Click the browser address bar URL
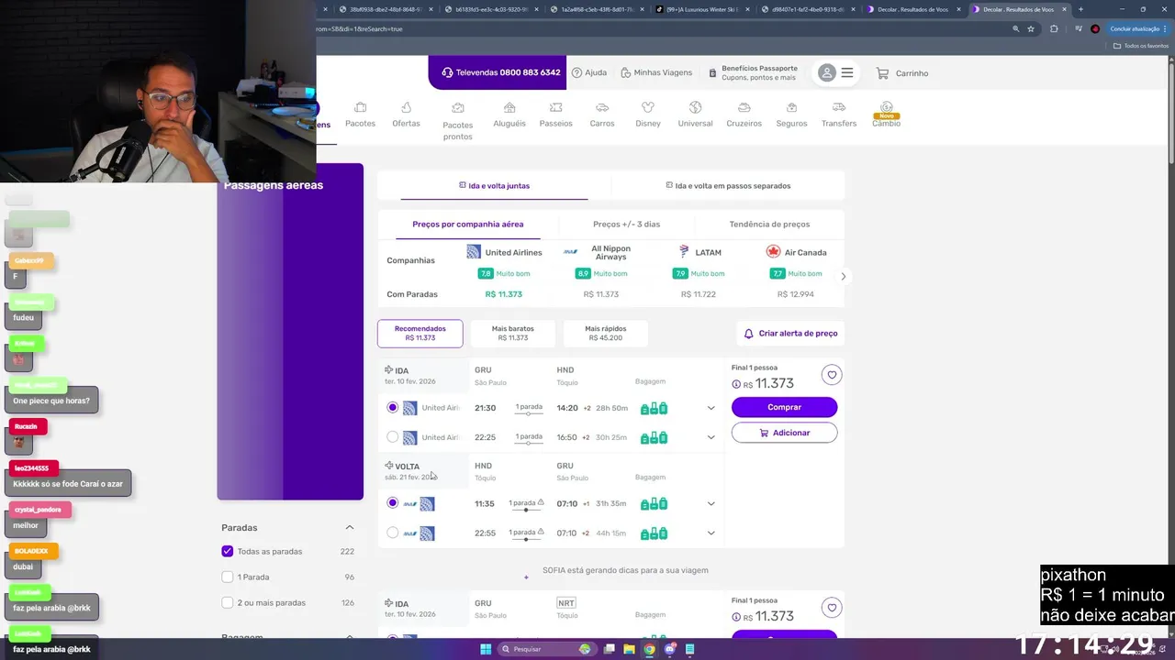Viewport: 1175px width, 660px height. [359, 28]
